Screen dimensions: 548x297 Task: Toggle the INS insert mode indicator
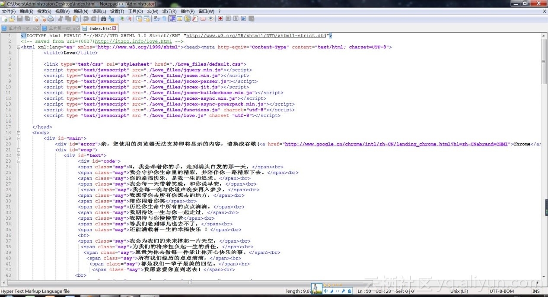536,291
